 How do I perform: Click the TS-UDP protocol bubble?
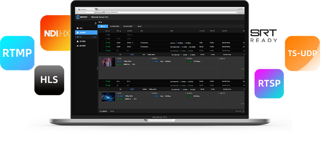(x=302, y=53)
